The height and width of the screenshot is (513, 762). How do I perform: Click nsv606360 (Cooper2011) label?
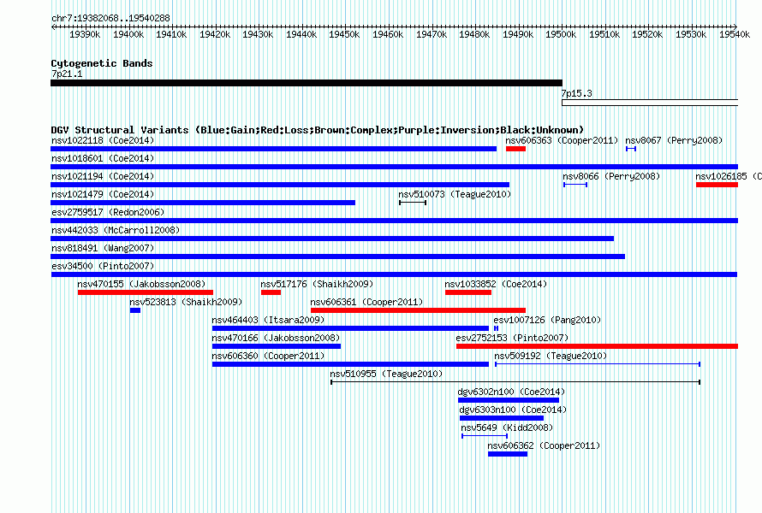(x=268, y=357)
